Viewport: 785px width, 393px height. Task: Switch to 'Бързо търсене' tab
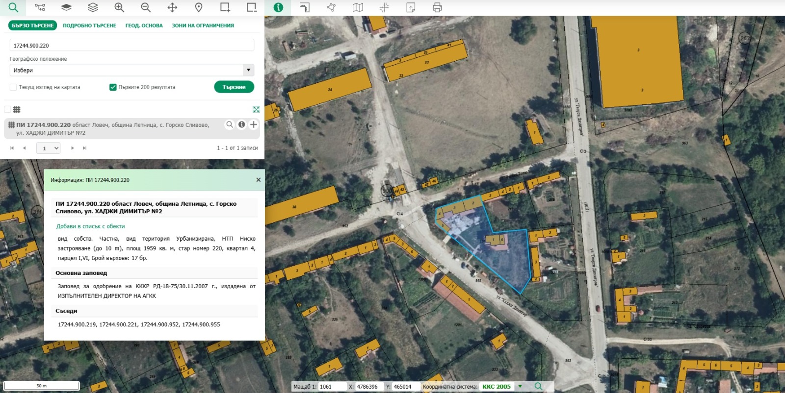point(33,25)
